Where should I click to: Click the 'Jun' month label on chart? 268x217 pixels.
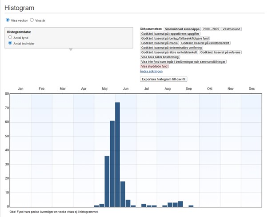click(126, 89)
